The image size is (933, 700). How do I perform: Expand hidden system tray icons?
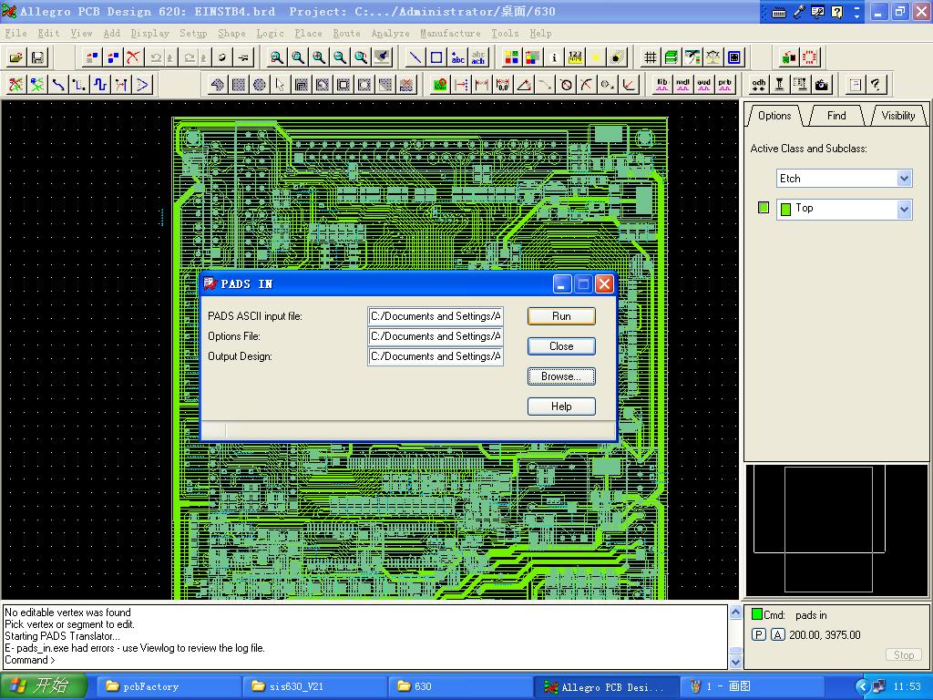(x=862, y=686)
